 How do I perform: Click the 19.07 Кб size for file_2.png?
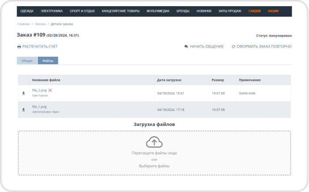click(219, 93)
